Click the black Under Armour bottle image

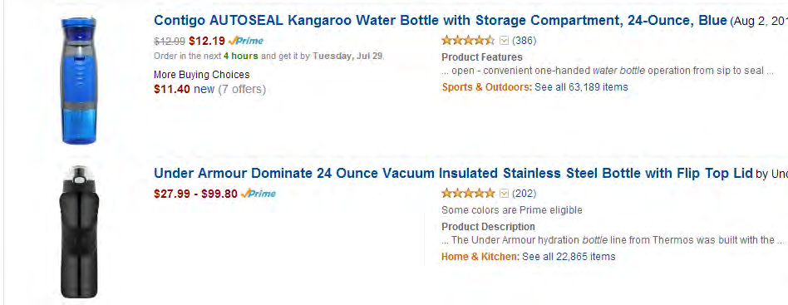coord(80,232)
